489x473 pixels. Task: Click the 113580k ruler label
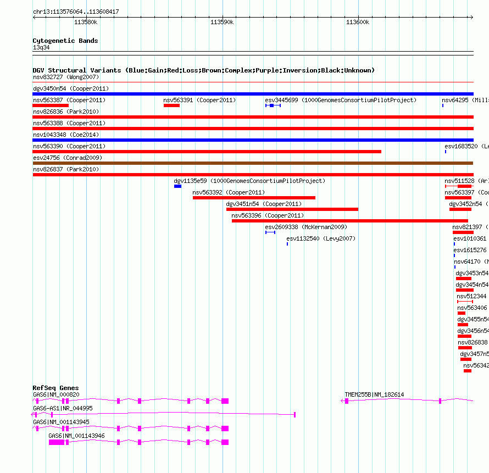click(x=86, y=22)
